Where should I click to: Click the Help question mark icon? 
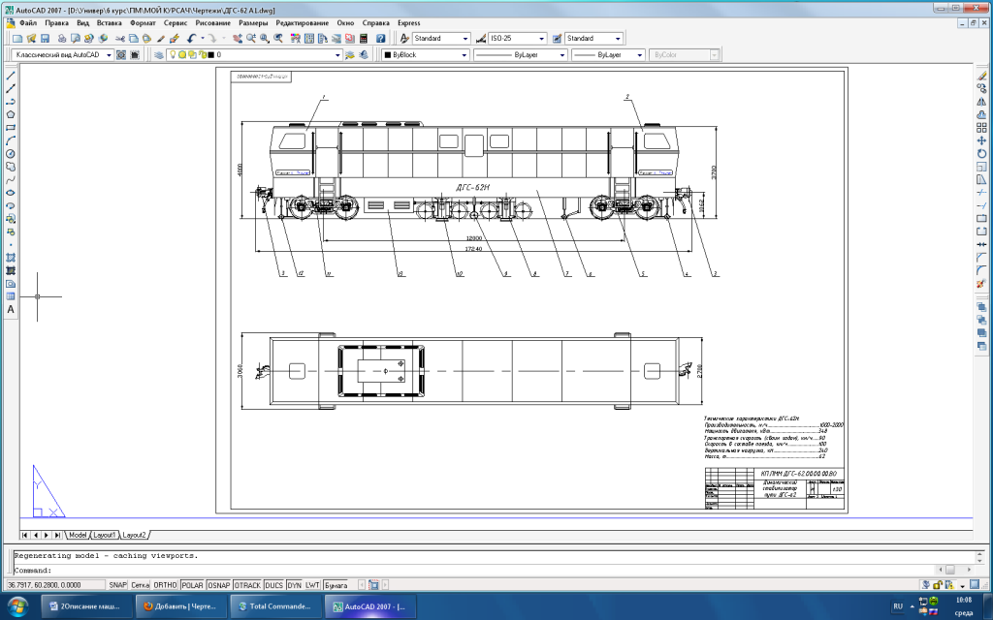380,39
